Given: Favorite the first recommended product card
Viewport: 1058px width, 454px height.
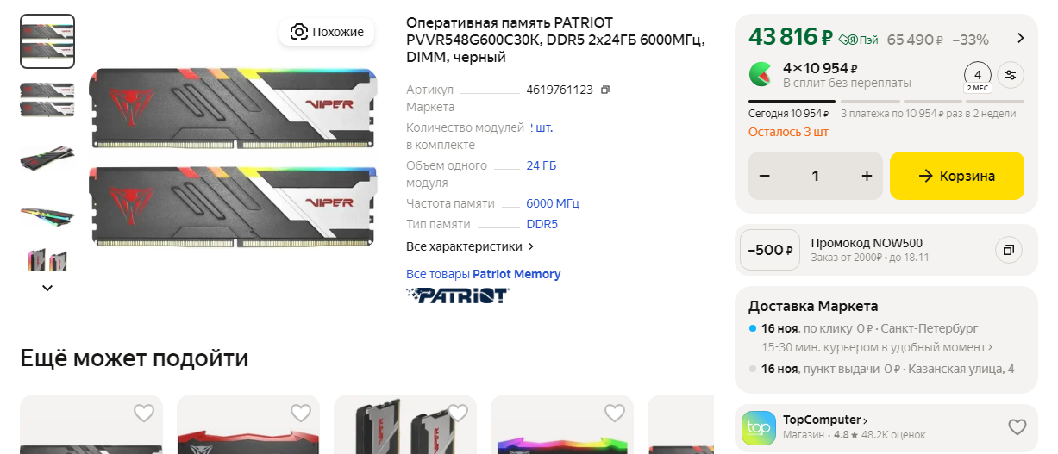Looking at the screenshot, I should [x=144, y=414].
